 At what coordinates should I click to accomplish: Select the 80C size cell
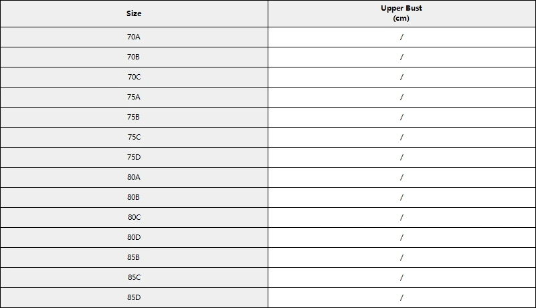[x=134, y=218]
